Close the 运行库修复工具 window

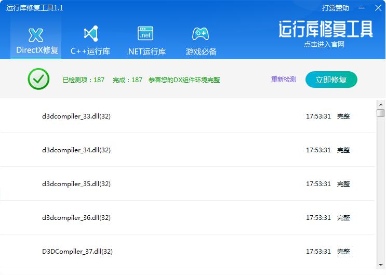coord(378,8)
